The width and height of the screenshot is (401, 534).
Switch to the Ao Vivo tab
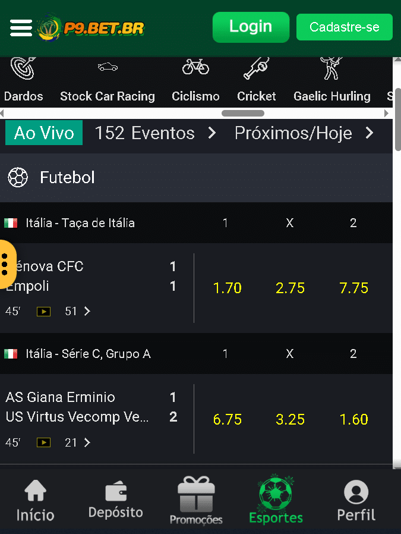point(43,133)
